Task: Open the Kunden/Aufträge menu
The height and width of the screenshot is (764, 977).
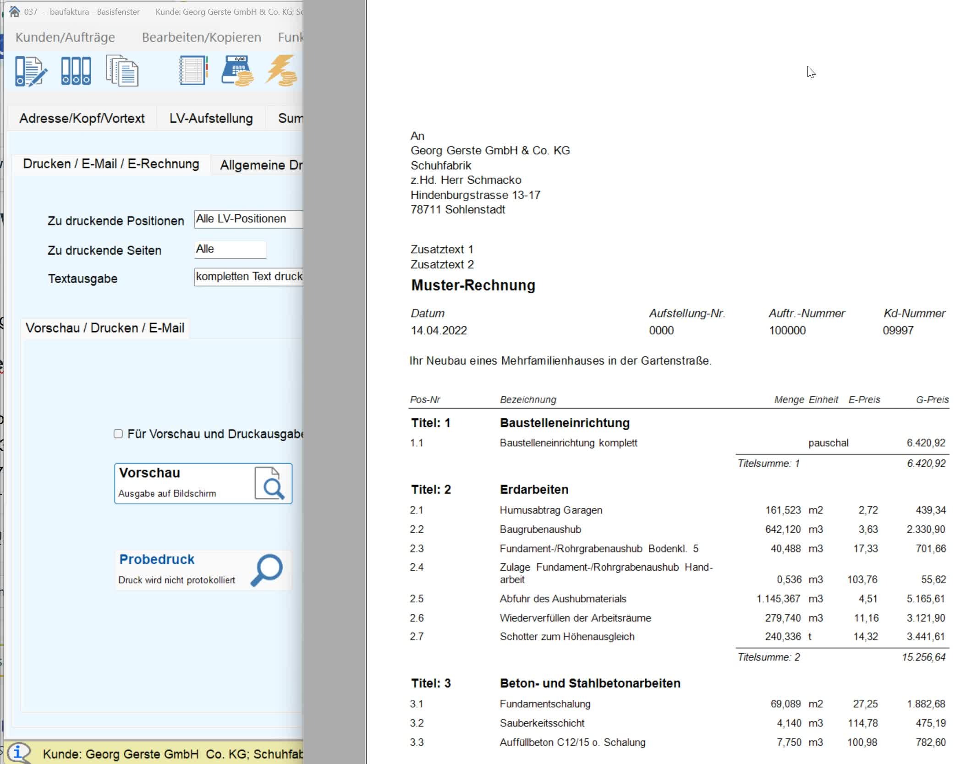Action: pos(65,37)
